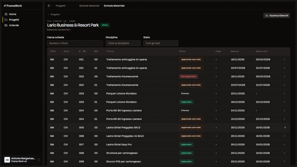Toggle the sidebar panel icon
Viewport: 297px width, 167px height.
(49, 6)
